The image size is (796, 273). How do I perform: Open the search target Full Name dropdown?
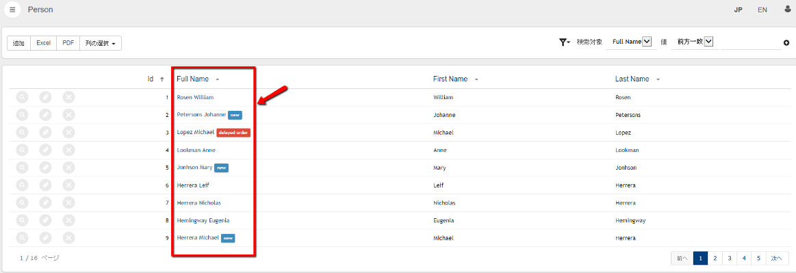(x=632, y=42)
